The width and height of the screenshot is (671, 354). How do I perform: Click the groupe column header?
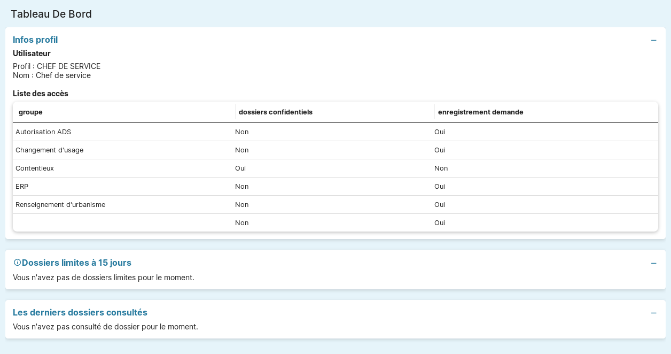[x=30, y=112]
